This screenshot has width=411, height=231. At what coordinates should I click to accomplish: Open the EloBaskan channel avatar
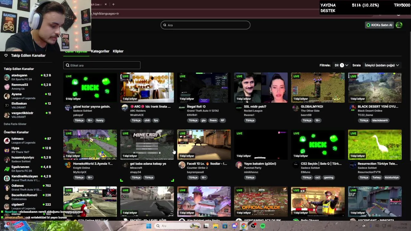click(x=7, y=105)
